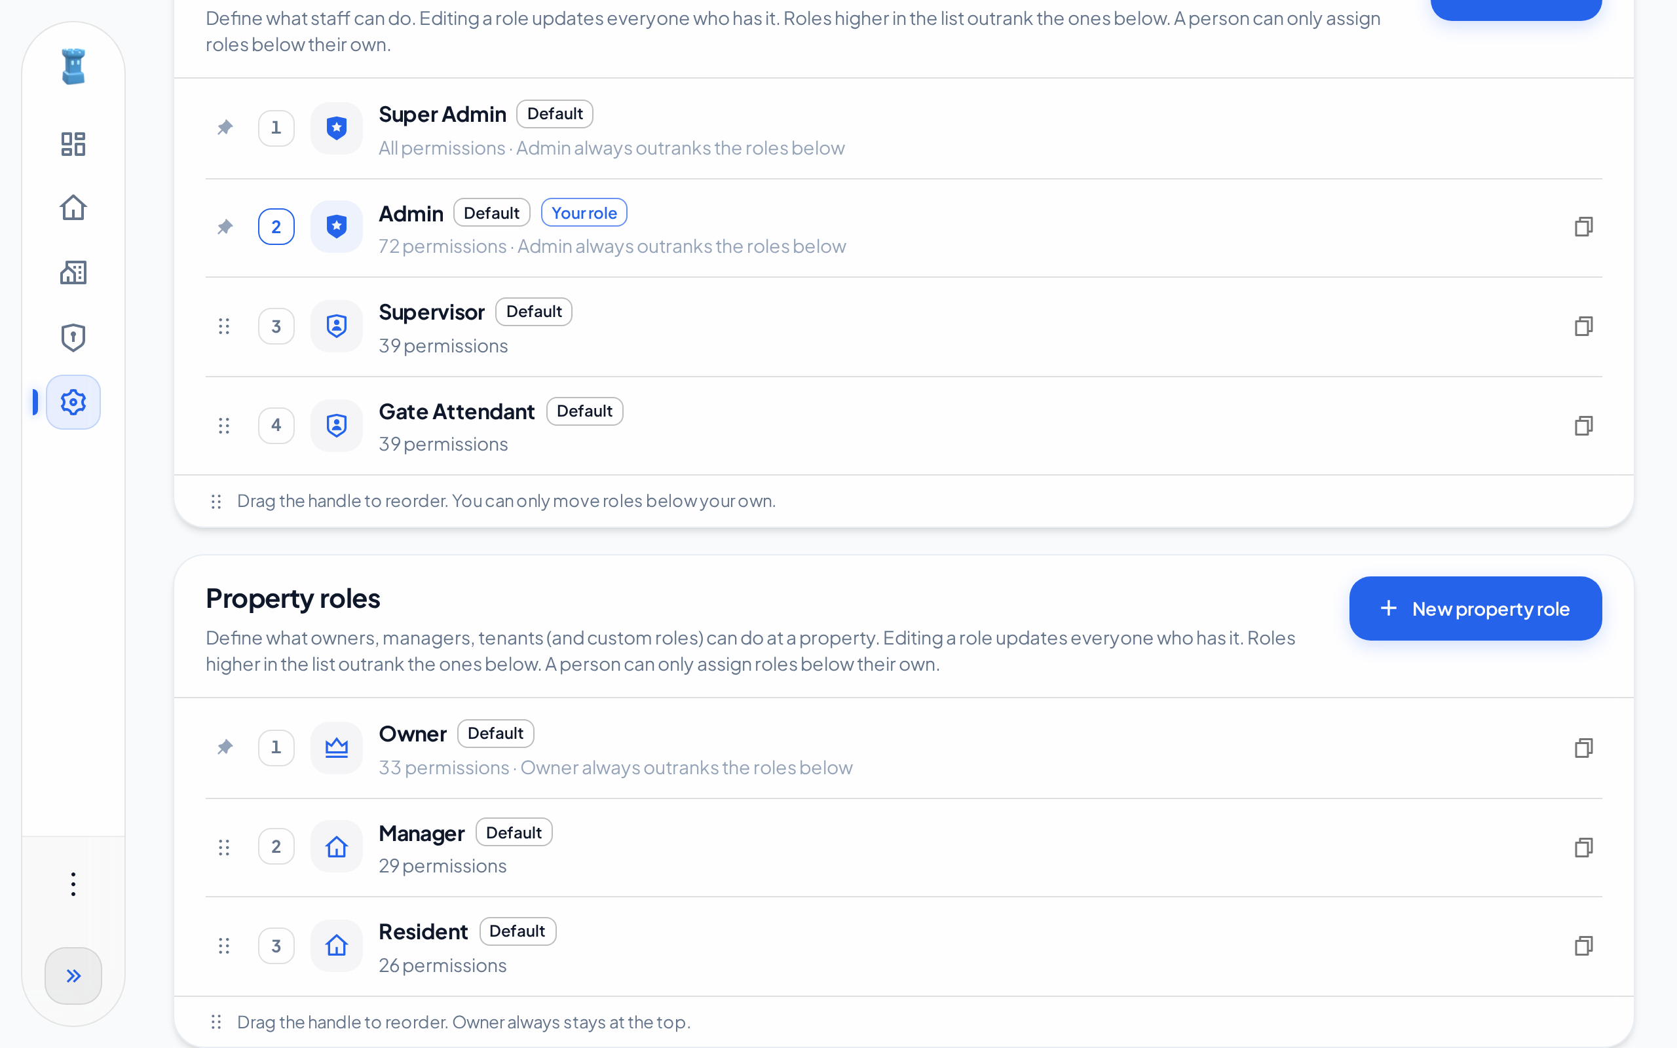Click the pin icon on Super Admin
1677x1048 pixels.
225,128
